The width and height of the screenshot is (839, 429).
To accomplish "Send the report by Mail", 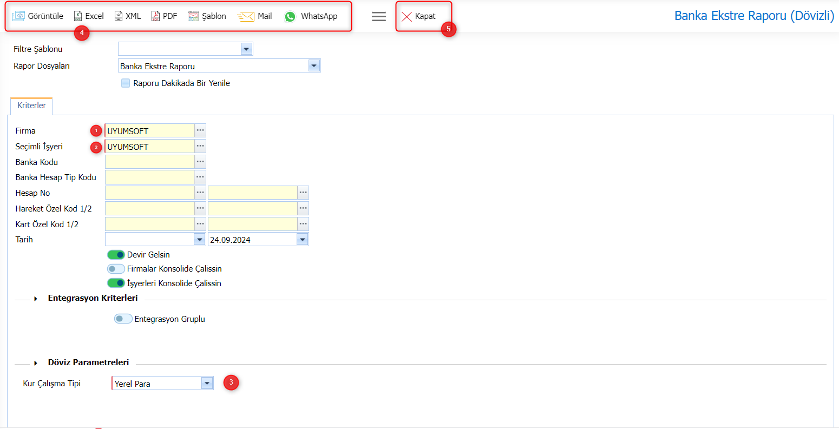I will click(254, 16).
